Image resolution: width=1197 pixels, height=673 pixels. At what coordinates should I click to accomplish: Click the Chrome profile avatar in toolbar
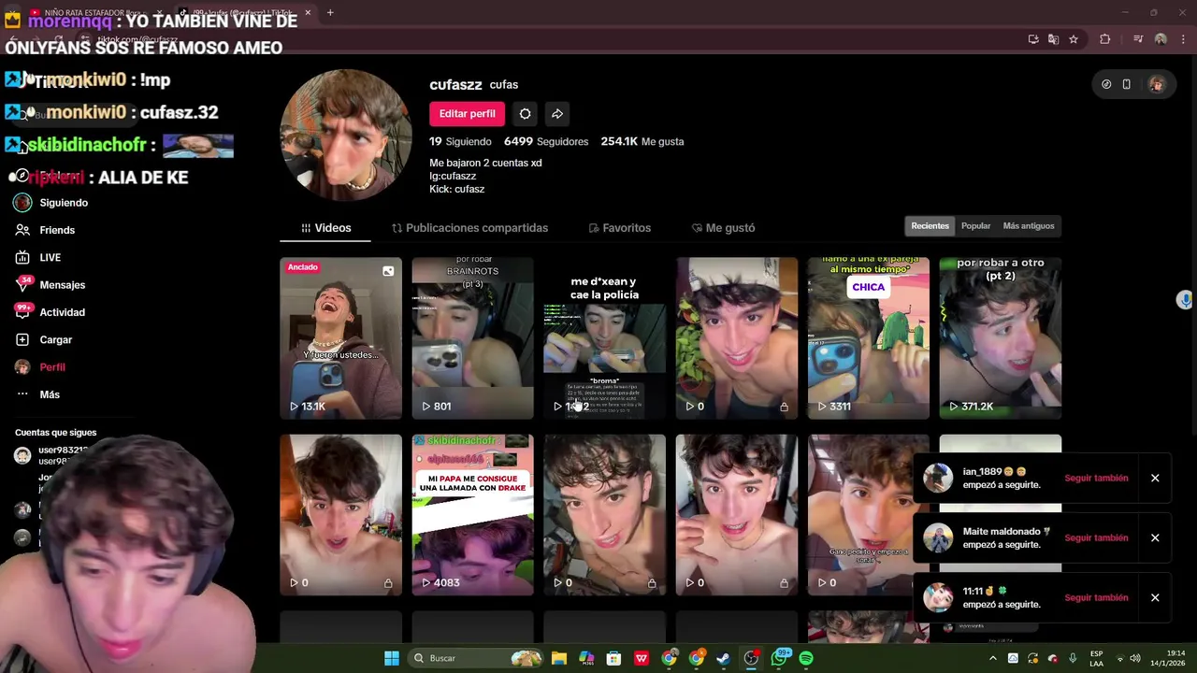coord(1161,39)
